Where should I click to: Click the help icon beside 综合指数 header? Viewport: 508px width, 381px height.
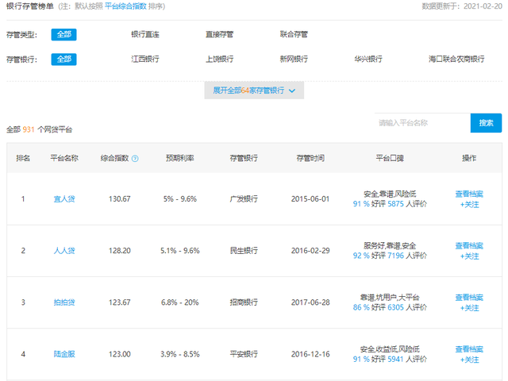point(135,159)
